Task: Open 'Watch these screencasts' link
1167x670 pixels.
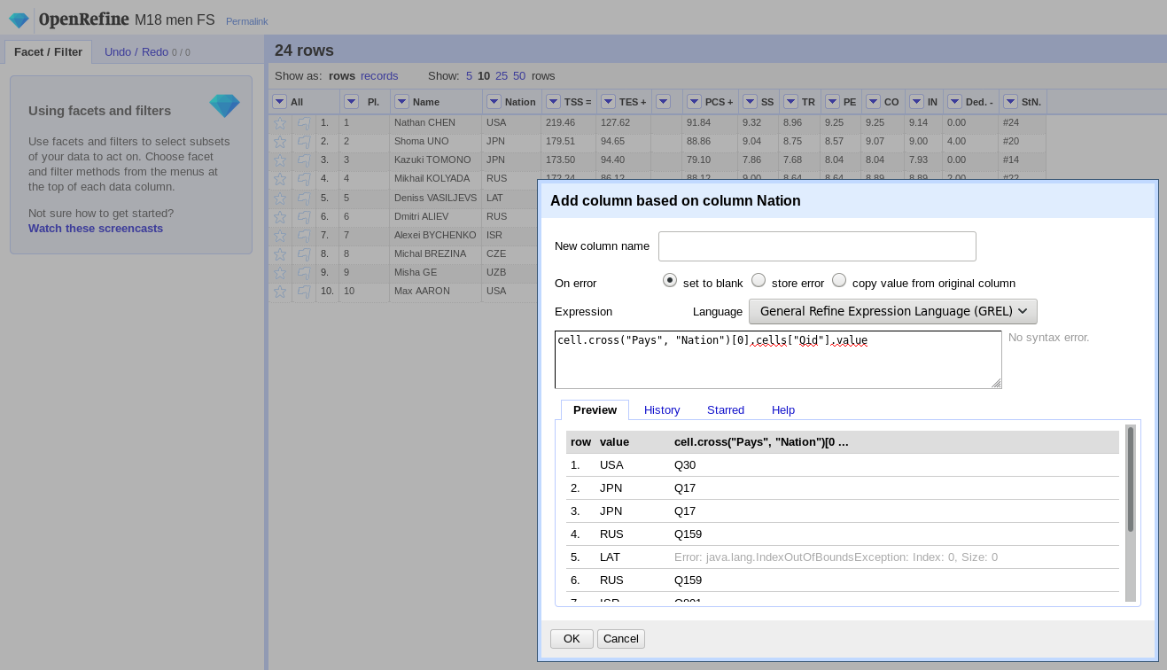Action: click(96, 228)
